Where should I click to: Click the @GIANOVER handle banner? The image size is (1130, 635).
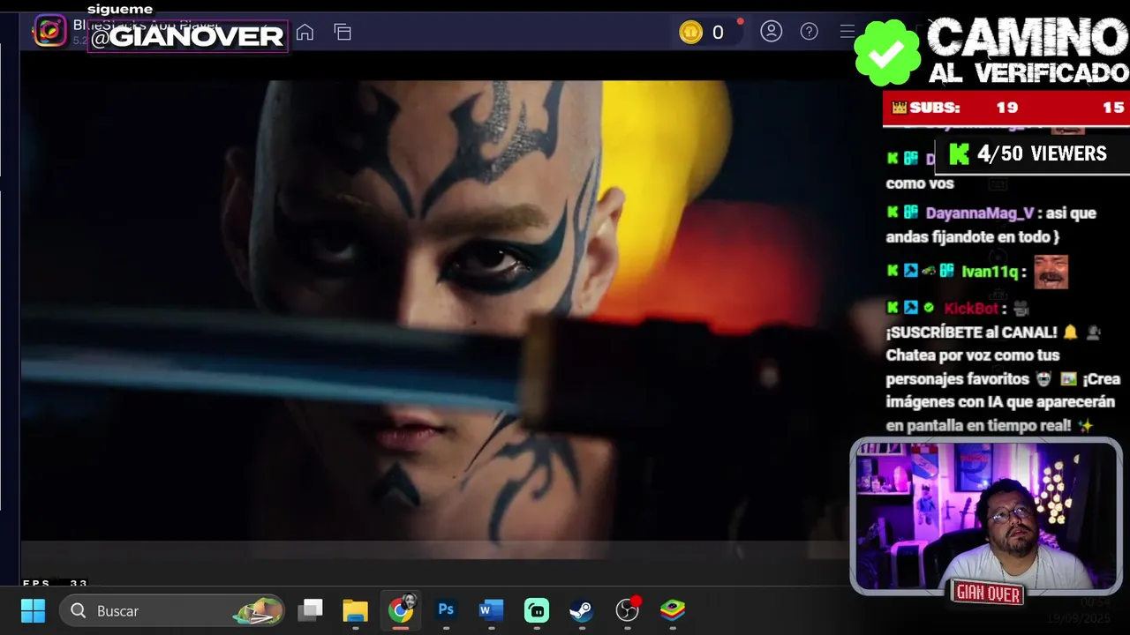click(x=187, y=36)
